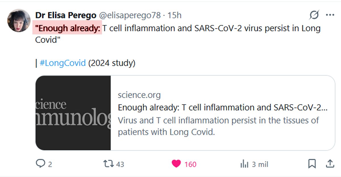Click the highlighted "Enough already:" text
Screen dimensions: 341x177
(x=68, y=28)
